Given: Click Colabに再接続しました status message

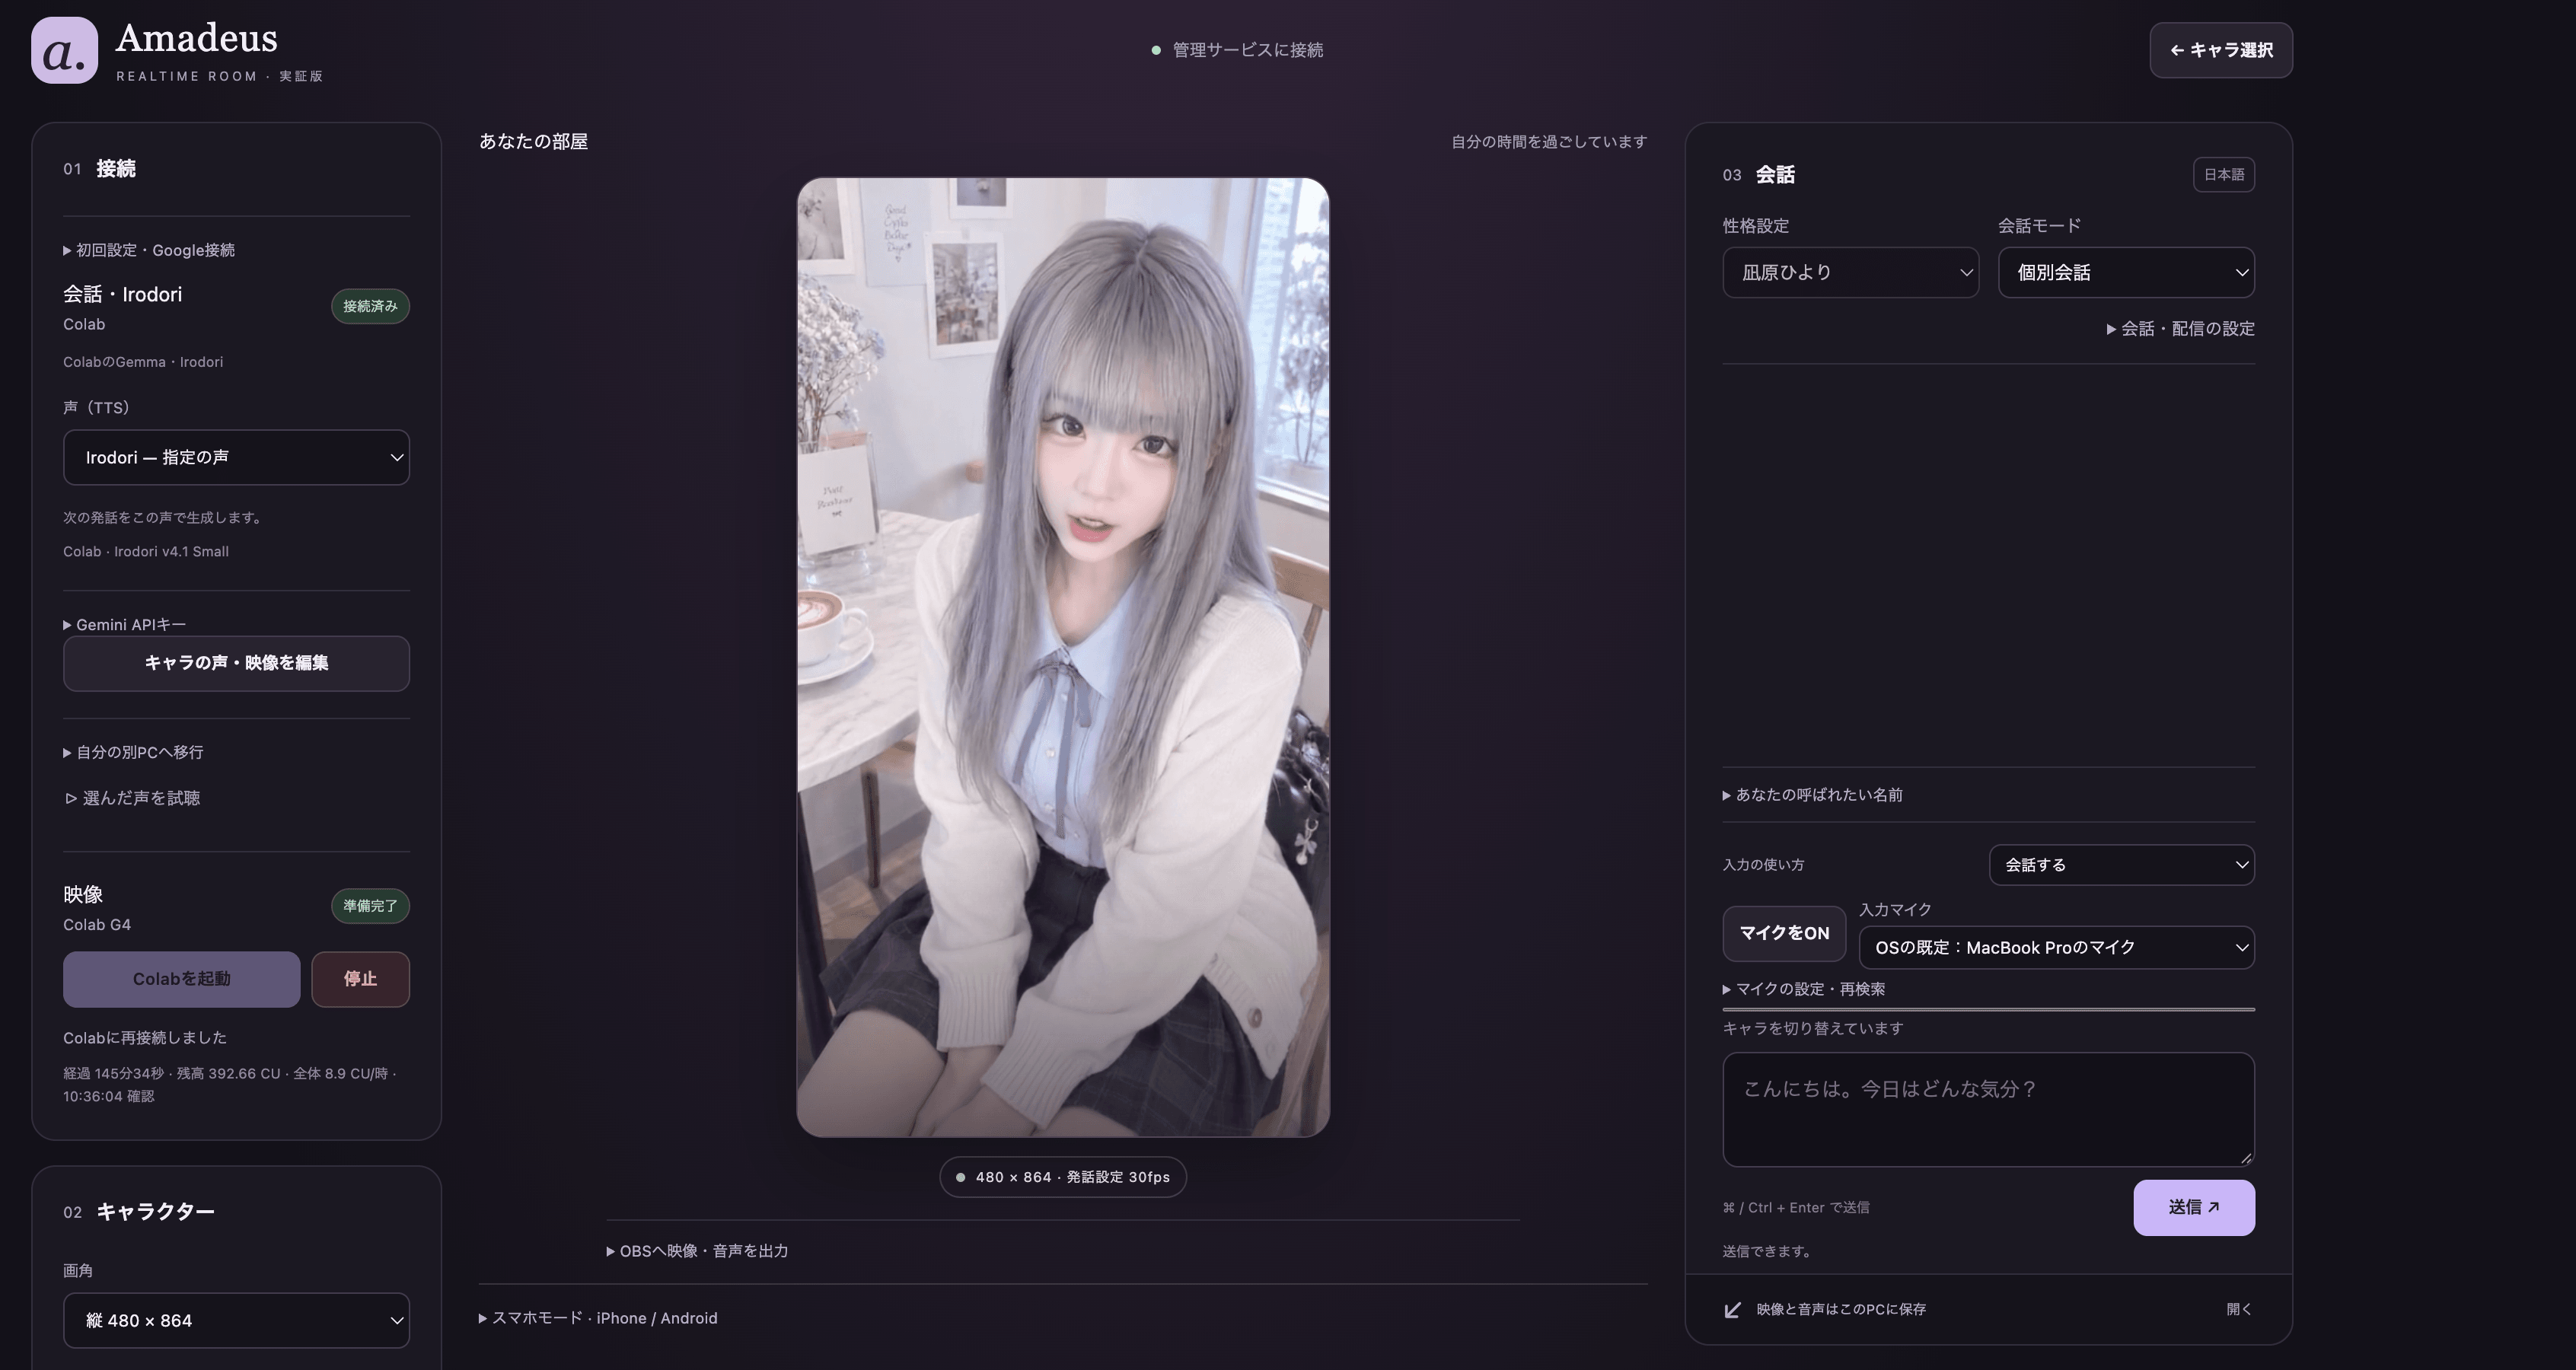Looking at the screenshot, I should pyautogui.click(x=145, y=1038).
